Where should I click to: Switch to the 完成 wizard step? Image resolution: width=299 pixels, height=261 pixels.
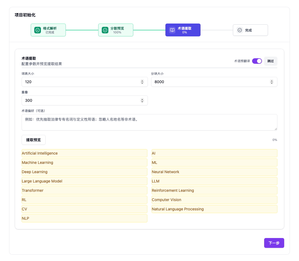tap(250, 30)
